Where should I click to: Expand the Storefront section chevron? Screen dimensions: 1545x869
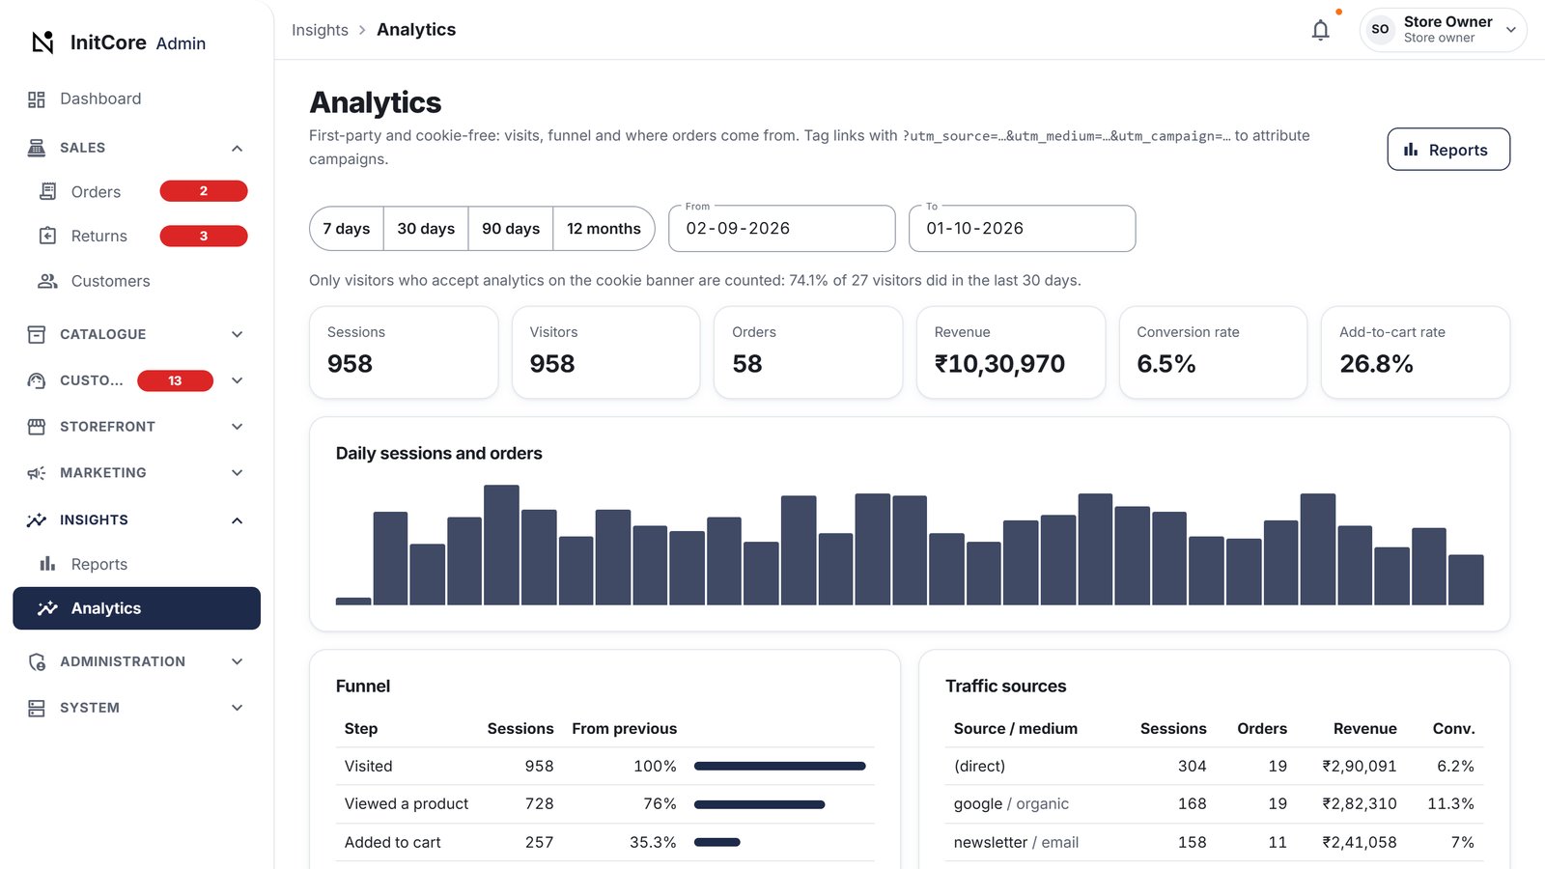(x=238, y=427)
